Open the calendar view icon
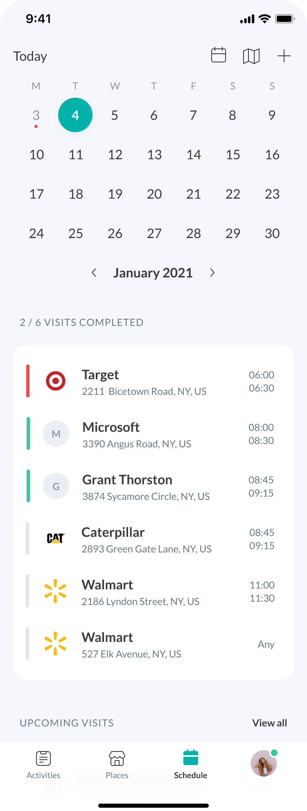This screenshot has height=811, width=307. tap(219, 55)
